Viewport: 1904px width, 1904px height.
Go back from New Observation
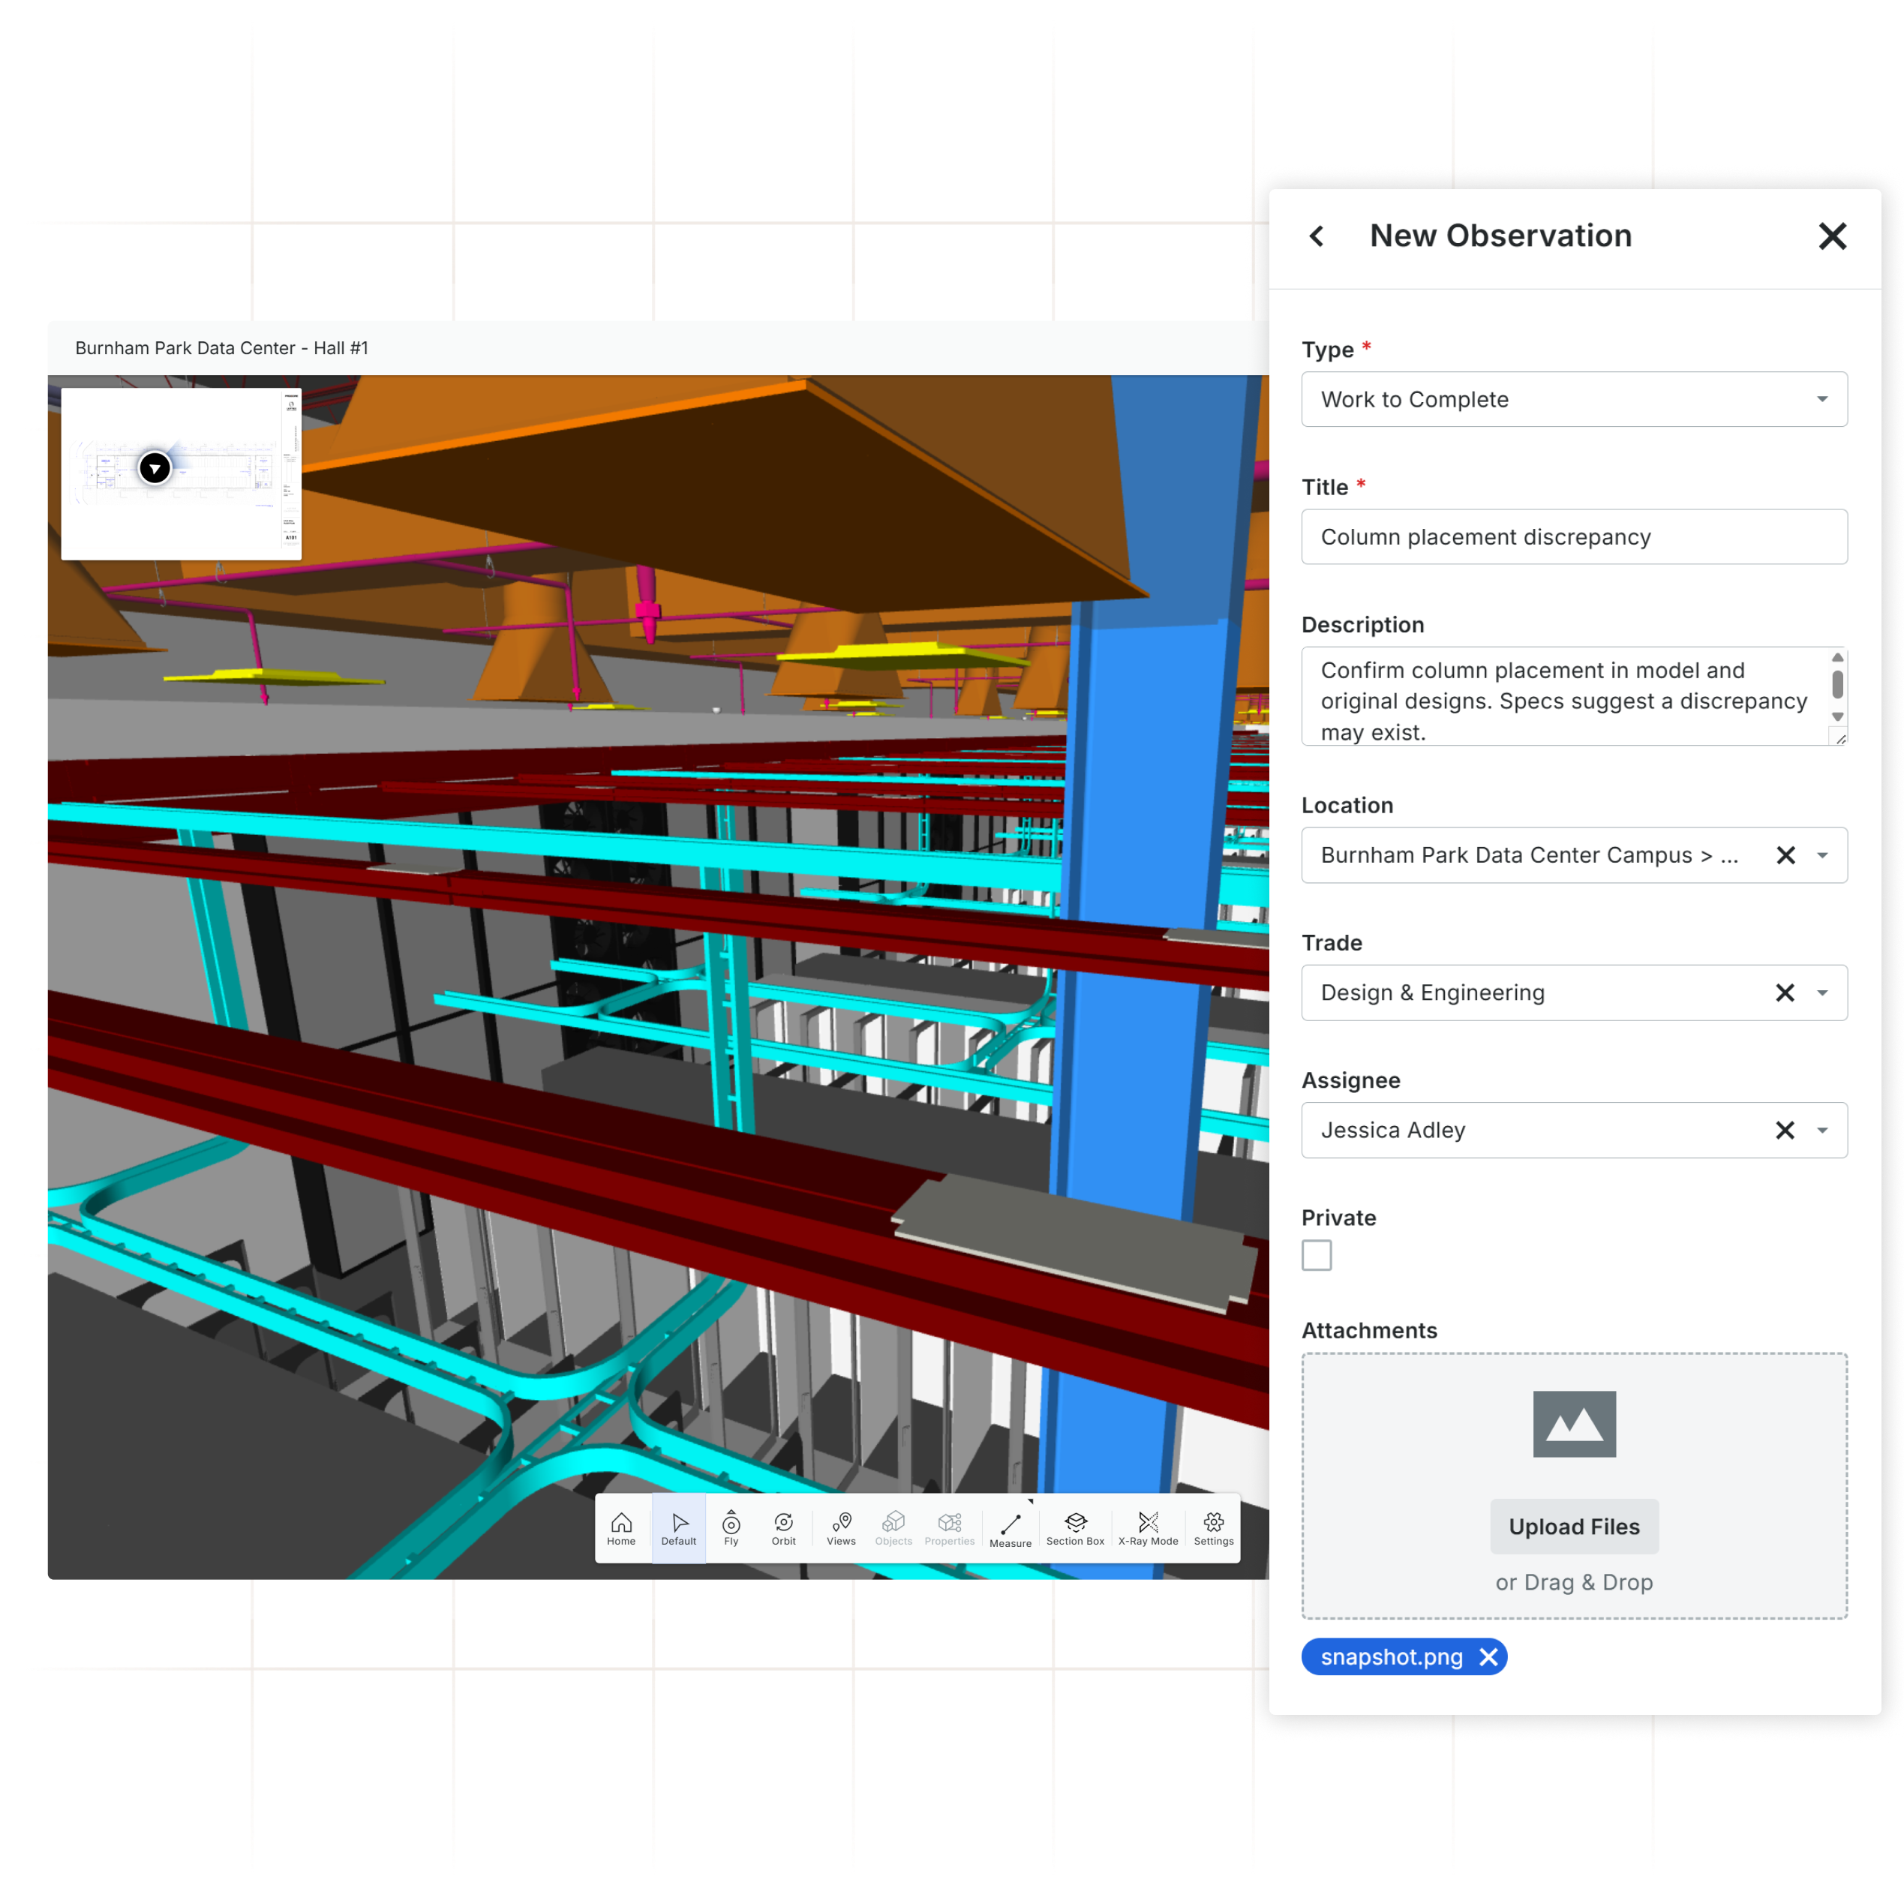(1317, 236)
